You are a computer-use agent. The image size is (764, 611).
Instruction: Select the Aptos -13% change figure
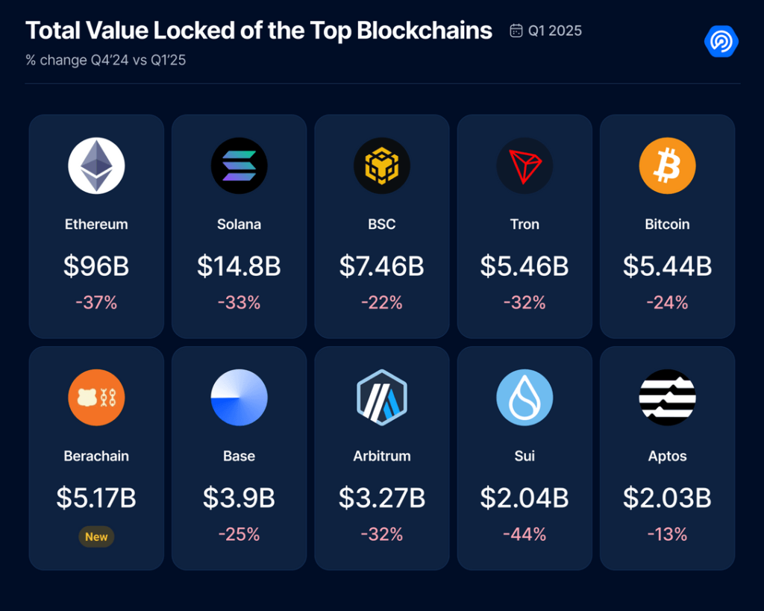[x=667, y=534]
